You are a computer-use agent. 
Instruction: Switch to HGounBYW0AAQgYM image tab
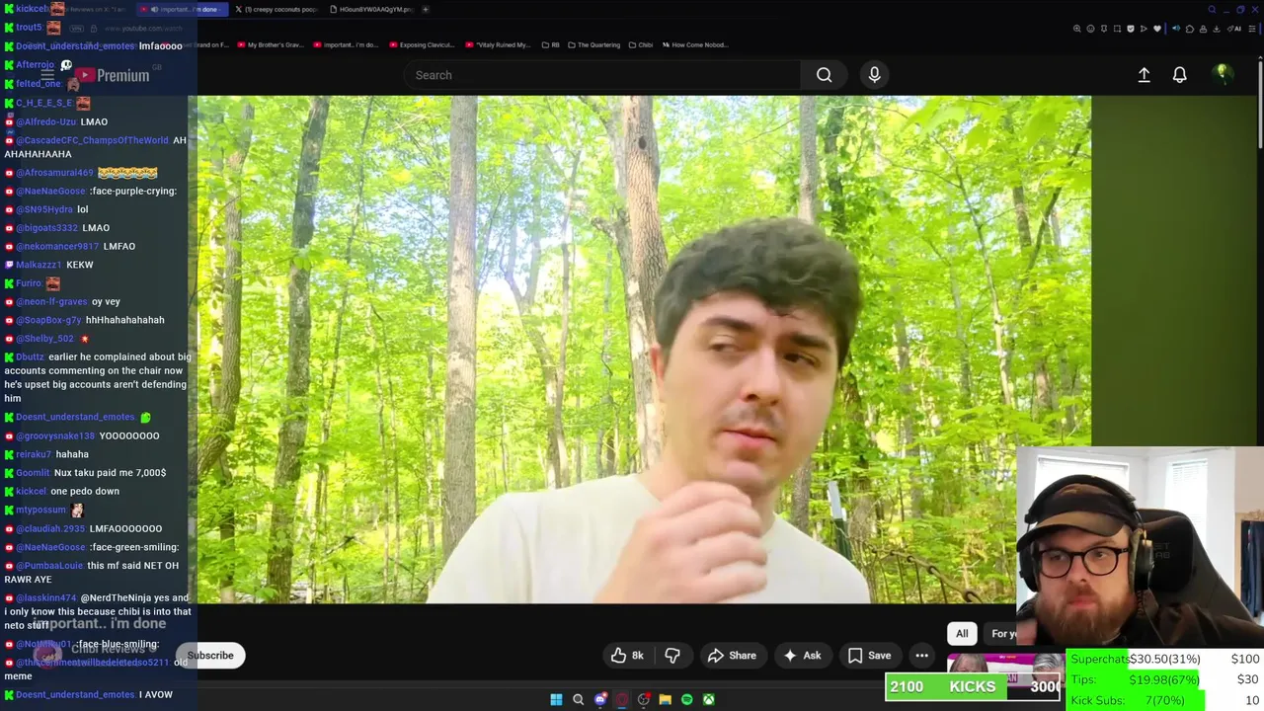(x=370, y=9)
